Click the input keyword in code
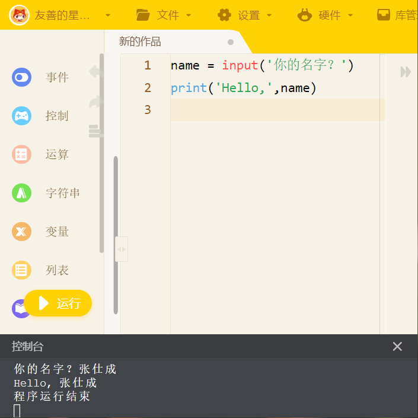This screenshot has height=418, width=418. coord(240,66)
